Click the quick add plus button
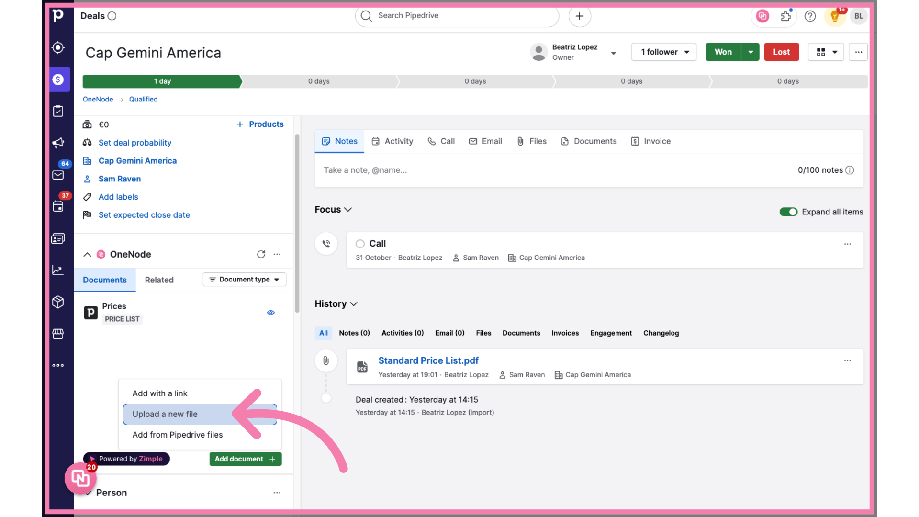 coord(579,16)
